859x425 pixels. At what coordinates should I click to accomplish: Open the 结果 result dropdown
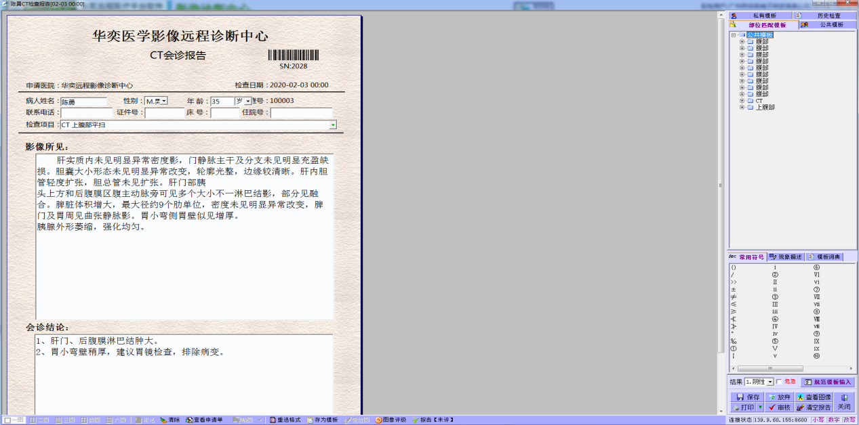pyautogui.click(x=771, y=382)
